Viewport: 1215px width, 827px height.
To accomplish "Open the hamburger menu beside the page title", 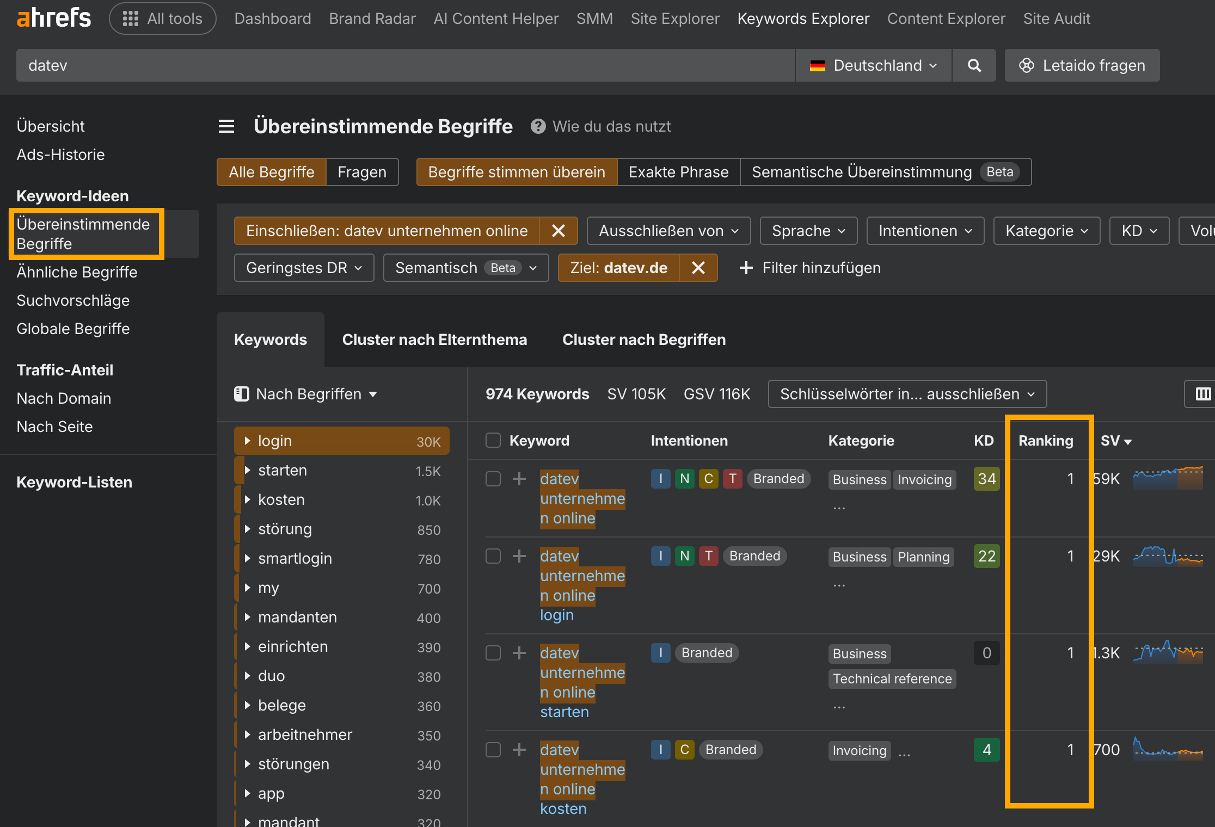I will [226, 126].
